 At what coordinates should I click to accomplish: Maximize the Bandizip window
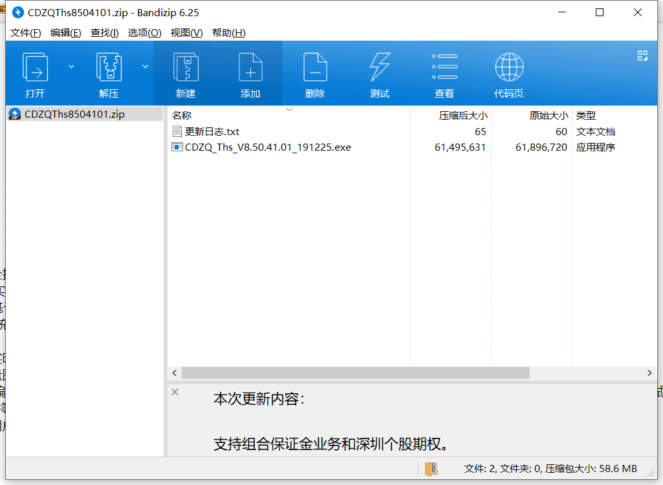click(x=600, y=13)
